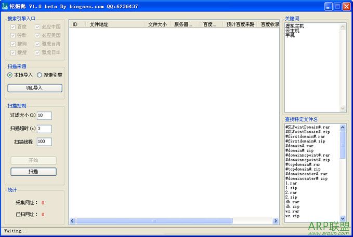Screen dimensions: 353x237
Task: Click the 2.zip entry
Action: pos(291,197)
